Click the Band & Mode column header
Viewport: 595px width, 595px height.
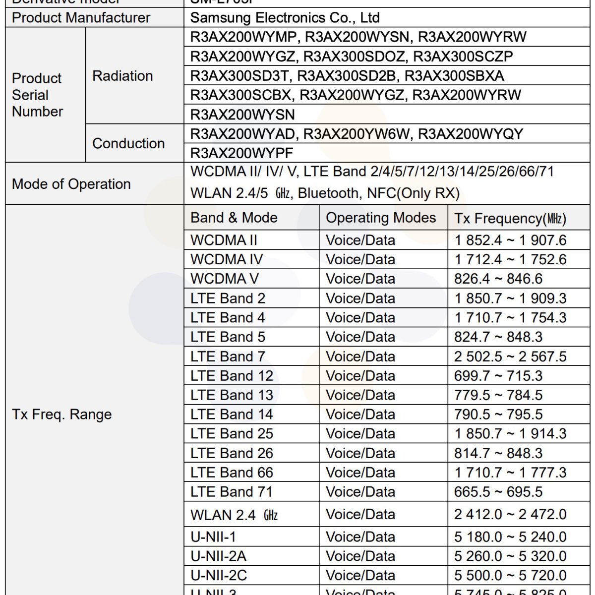(234, 218)
